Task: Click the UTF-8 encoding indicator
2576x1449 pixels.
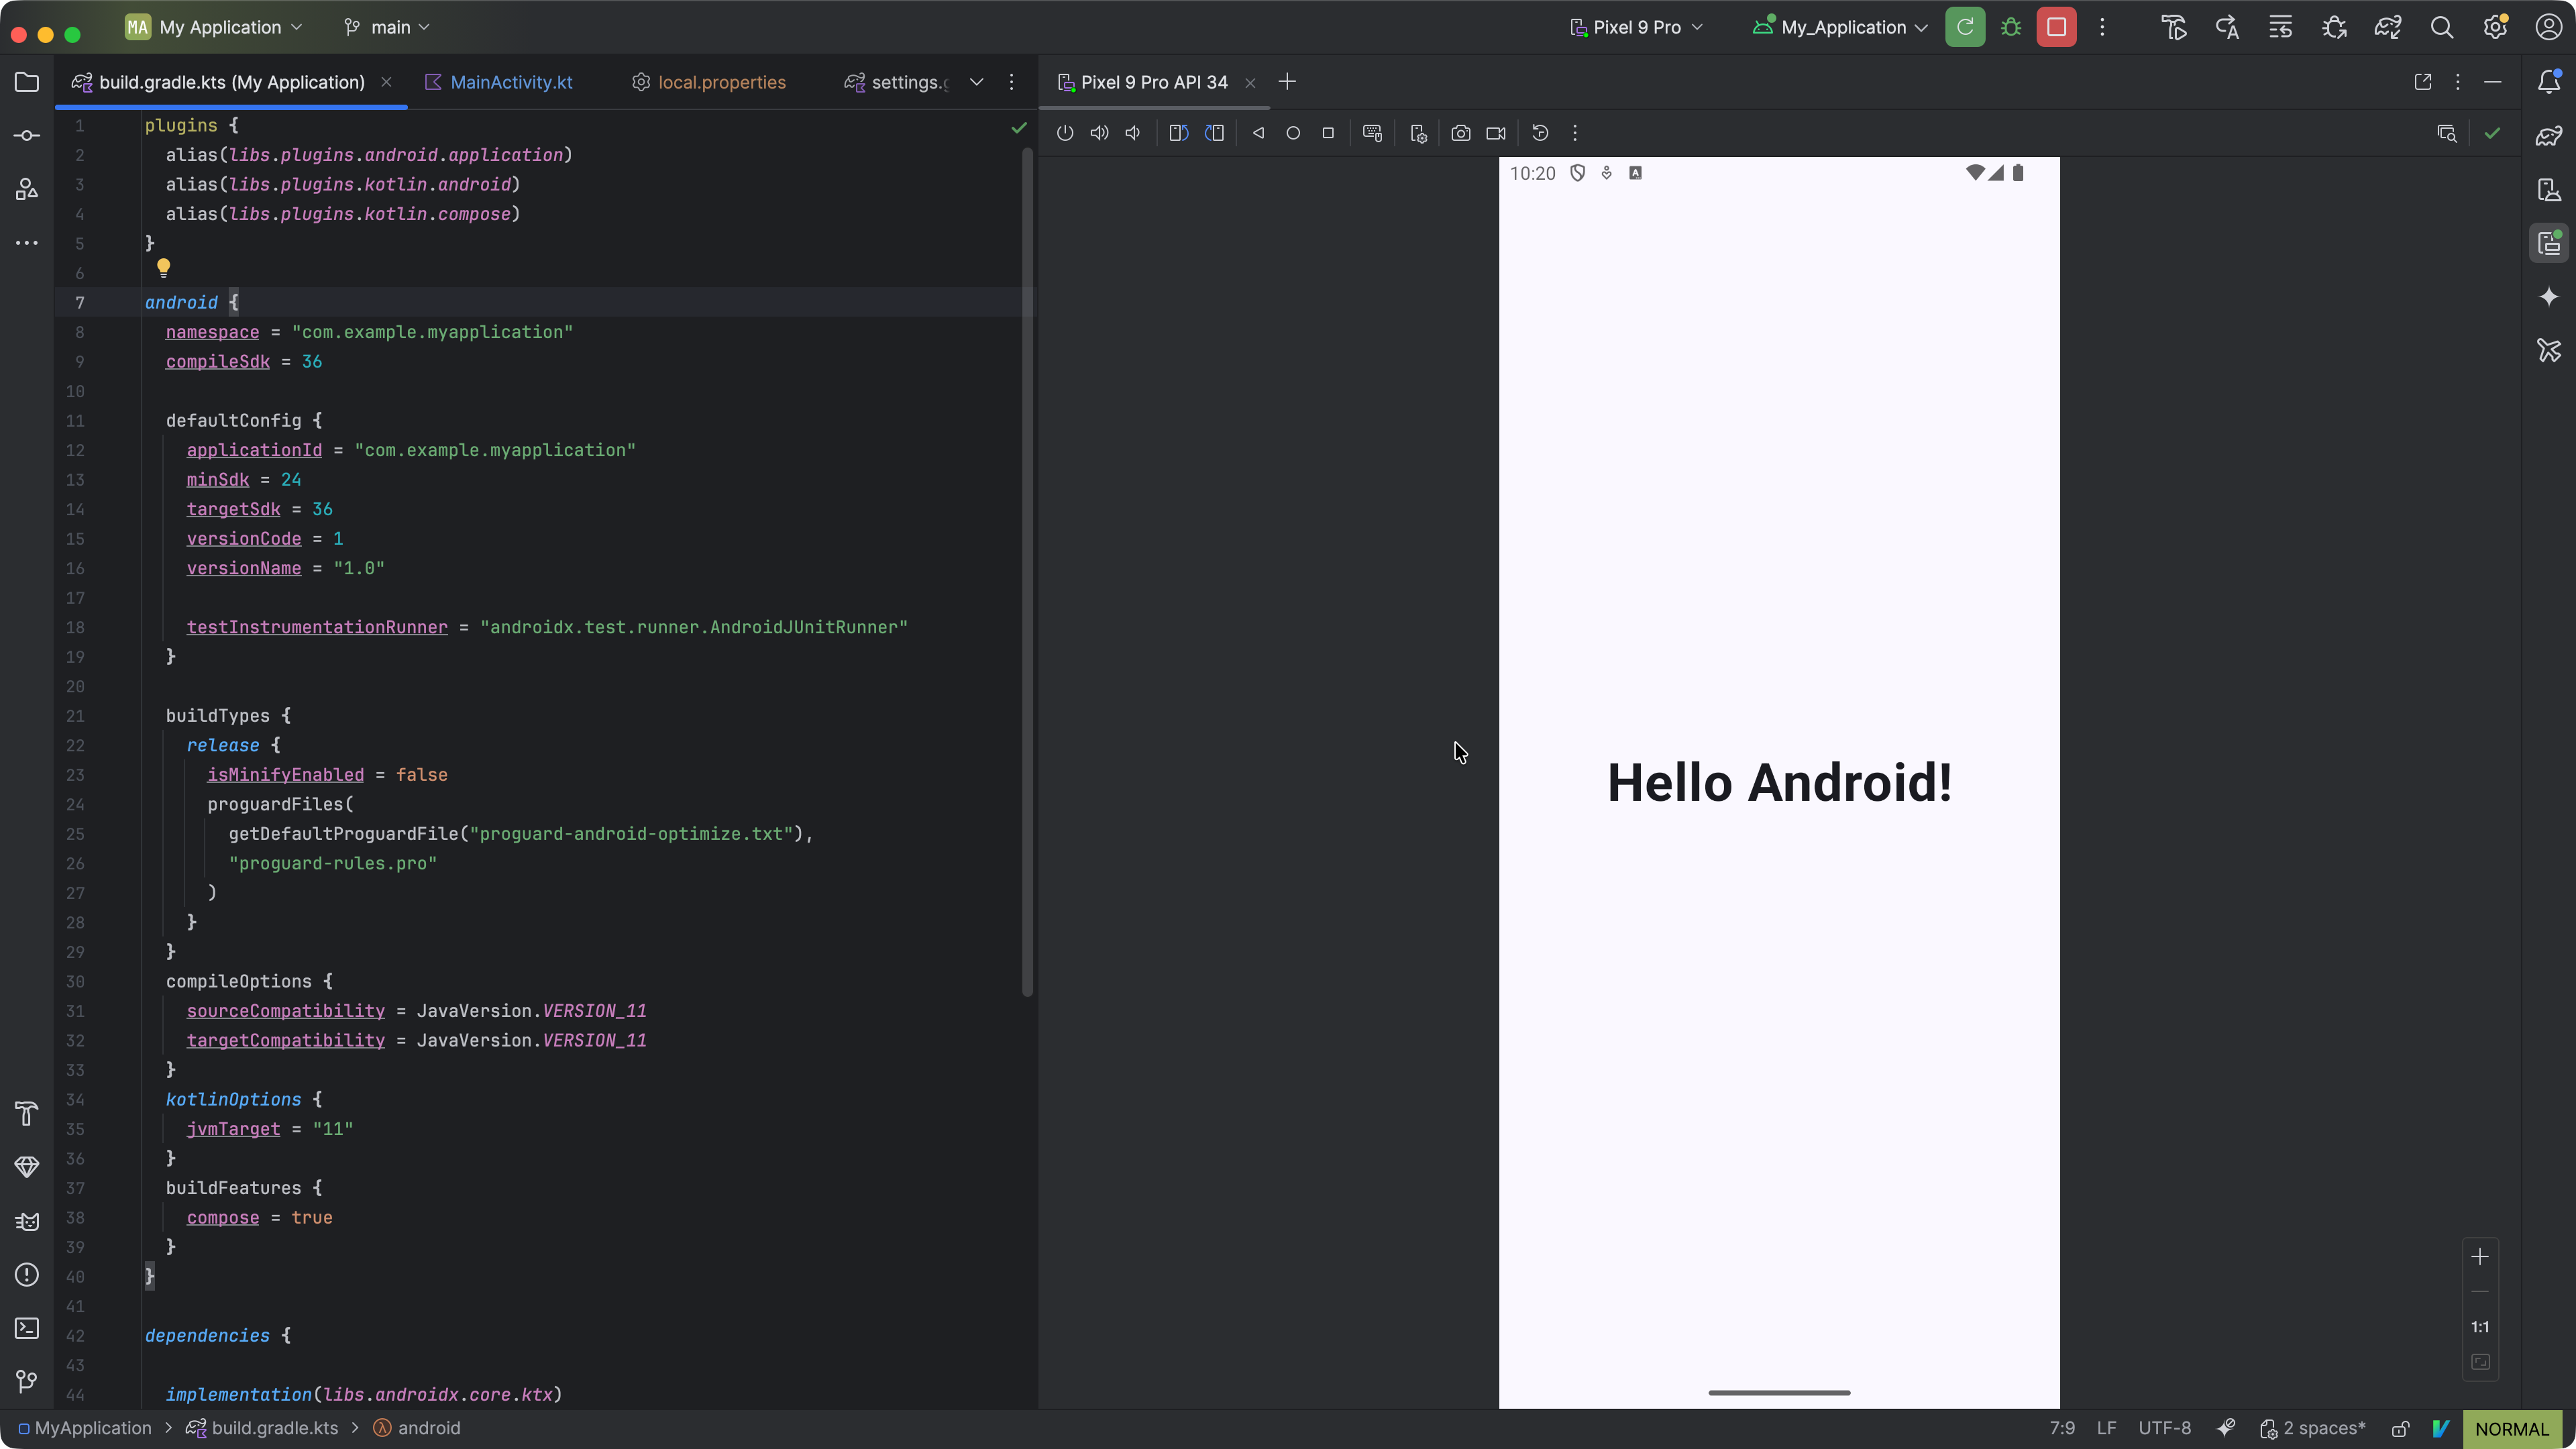Action: [x=2164, y=1428]
